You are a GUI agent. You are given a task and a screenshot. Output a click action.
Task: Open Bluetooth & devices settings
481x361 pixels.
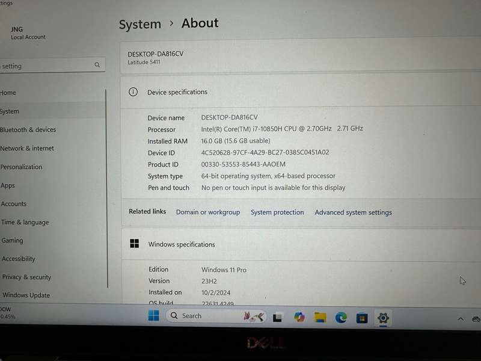pos(28,129)
